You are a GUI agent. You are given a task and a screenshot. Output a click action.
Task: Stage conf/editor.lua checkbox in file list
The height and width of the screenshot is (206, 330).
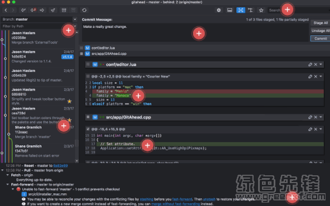click(x=81, y=48)
